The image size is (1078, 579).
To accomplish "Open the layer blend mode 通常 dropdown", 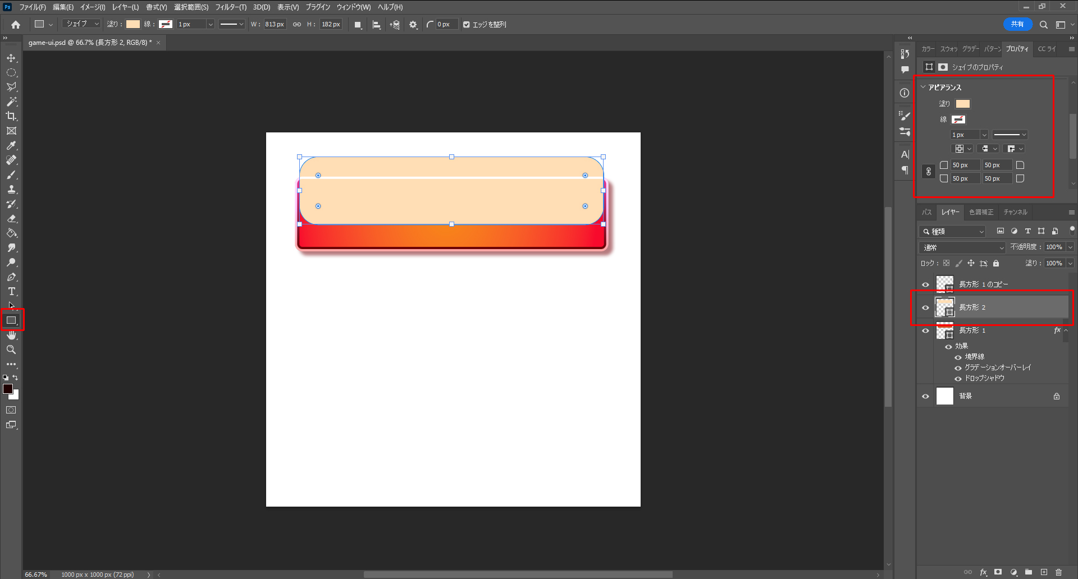I will (x=962, y=247).
